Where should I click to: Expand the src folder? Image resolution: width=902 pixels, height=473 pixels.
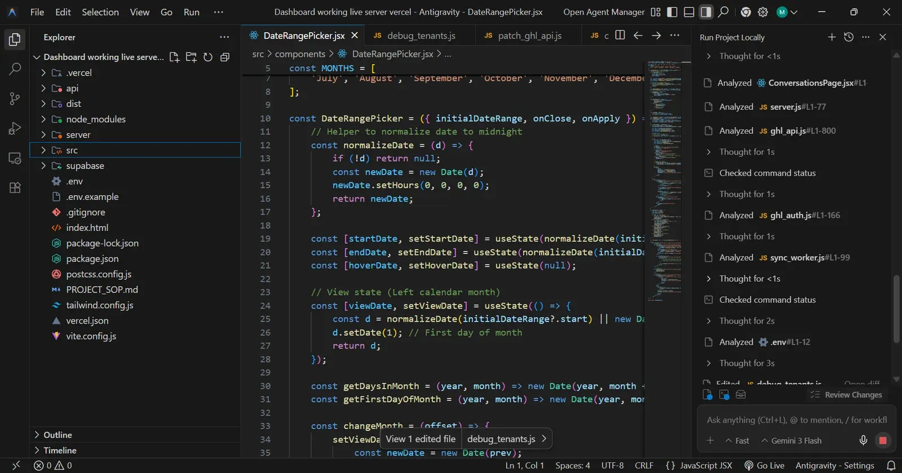[135, 150]
